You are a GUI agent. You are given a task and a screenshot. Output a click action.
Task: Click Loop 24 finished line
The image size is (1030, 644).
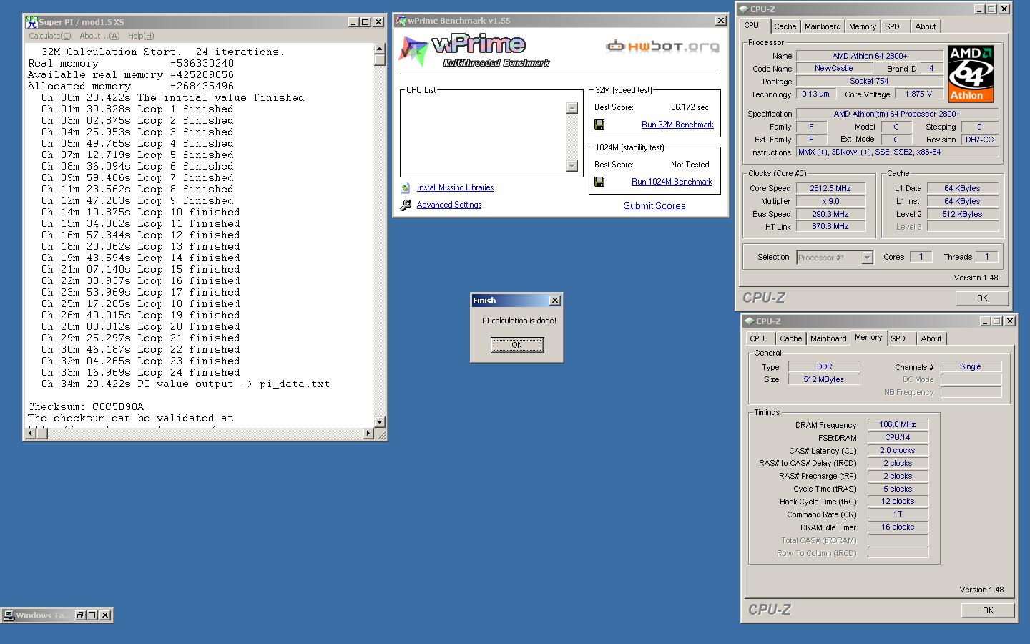(x=140, y=372)
